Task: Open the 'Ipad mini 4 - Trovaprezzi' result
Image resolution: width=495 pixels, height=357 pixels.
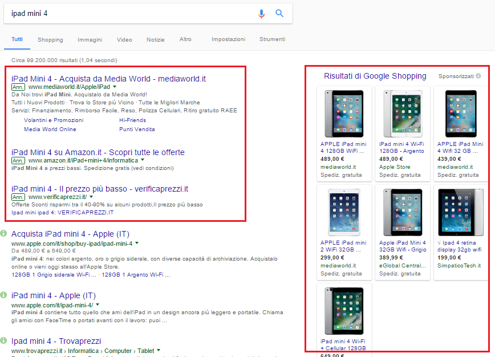Action: coord(56,341)
